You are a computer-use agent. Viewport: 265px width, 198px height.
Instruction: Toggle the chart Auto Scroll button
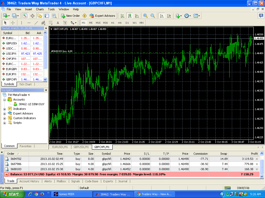[x=162, y=16]
